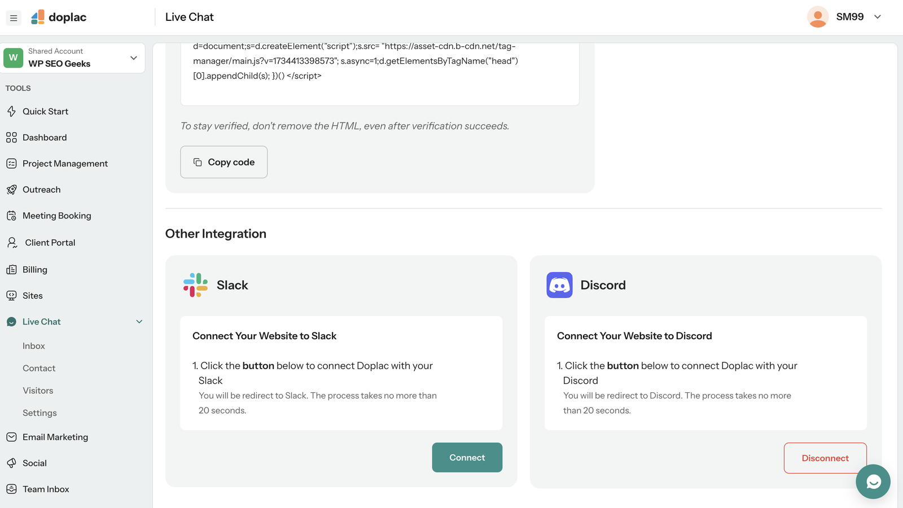The width and height of the screenshot is (903, 508).
Task: Click the Project Management icon
Action: click(x=11, y=164)
